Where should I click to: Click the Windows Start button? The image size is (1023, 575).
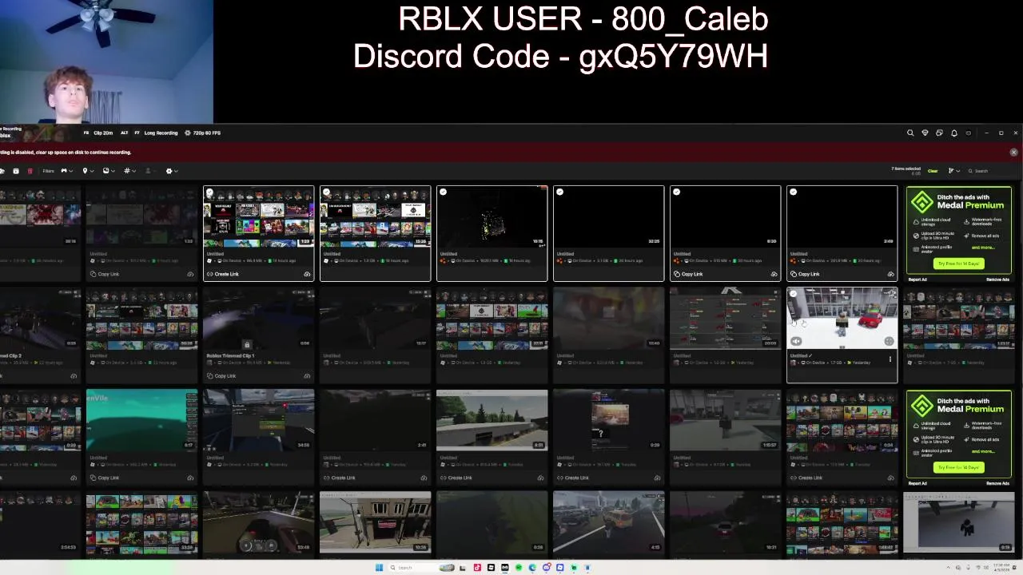coord(379,568)
